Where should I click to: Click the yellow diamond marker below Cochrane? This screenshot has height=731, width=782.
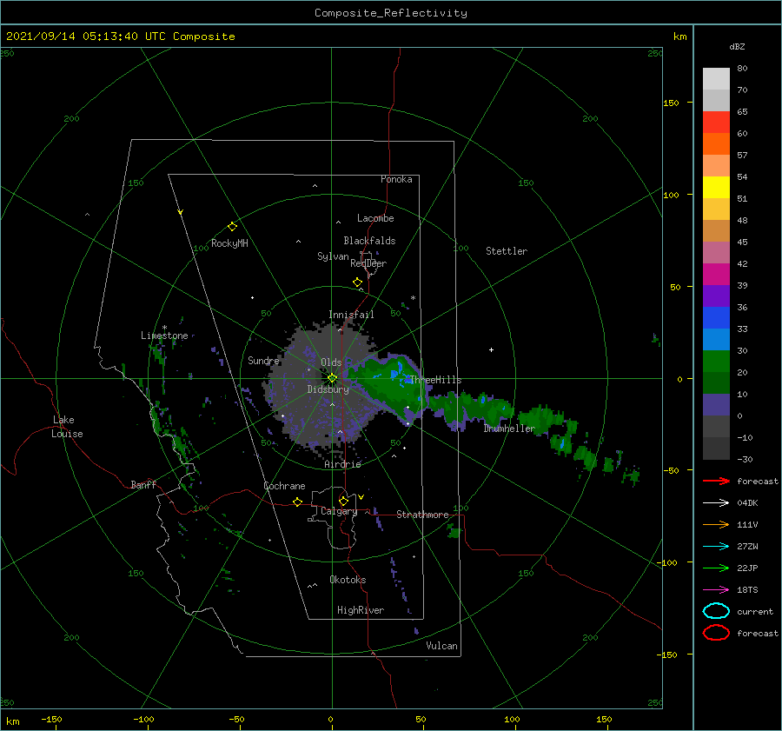pyautogui.click(x=297, y=502)
